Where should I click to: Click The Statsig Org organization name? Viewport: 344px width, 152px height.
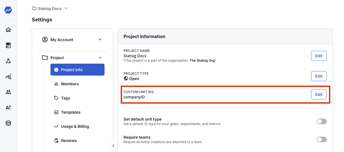coord(202,60)
